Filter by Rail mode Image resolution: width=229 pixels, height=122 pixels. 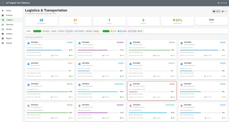(140, 31)
